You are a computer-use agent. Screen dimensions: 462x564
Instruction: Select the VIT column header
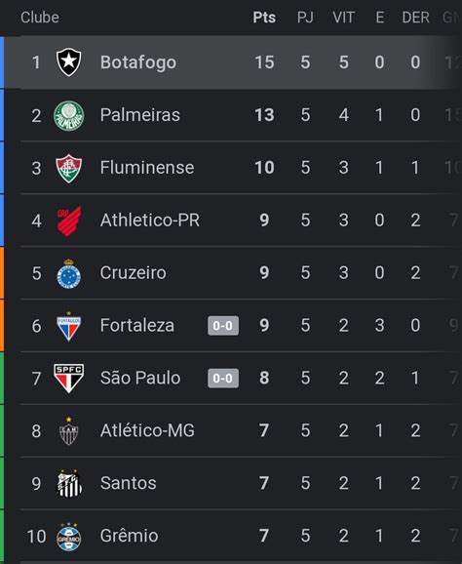tap(344, 18)
